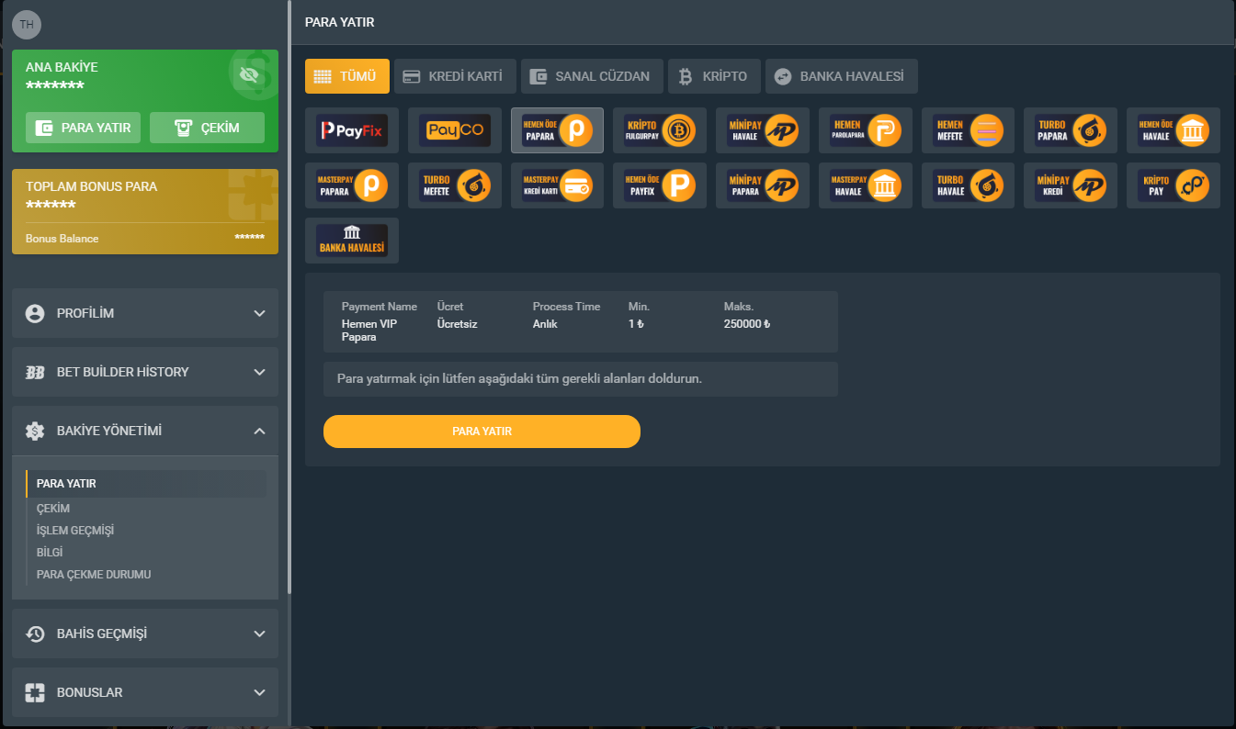Viewport: 1236px width, 729px height.
Task: Select the Turbo Mefete payment option
Action: 455,185
